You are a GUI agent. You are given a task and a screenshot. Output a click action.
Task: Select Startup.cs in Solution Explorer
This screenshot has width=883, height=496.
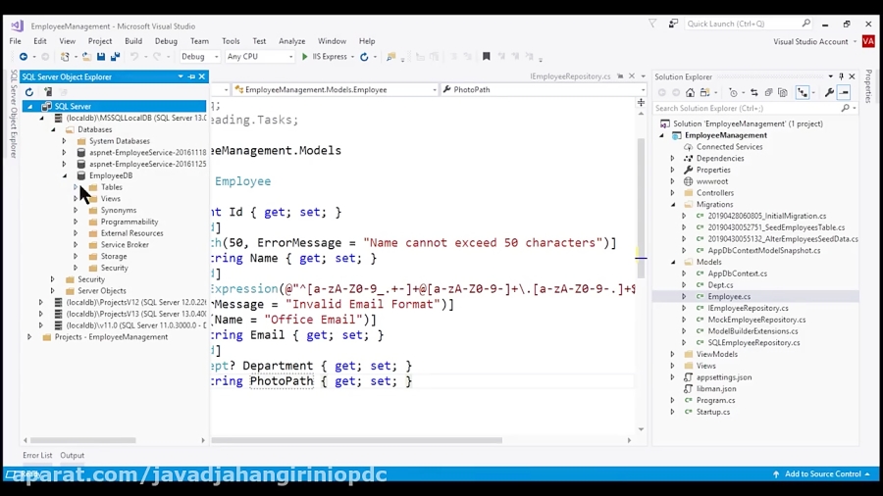coord(713,412)
